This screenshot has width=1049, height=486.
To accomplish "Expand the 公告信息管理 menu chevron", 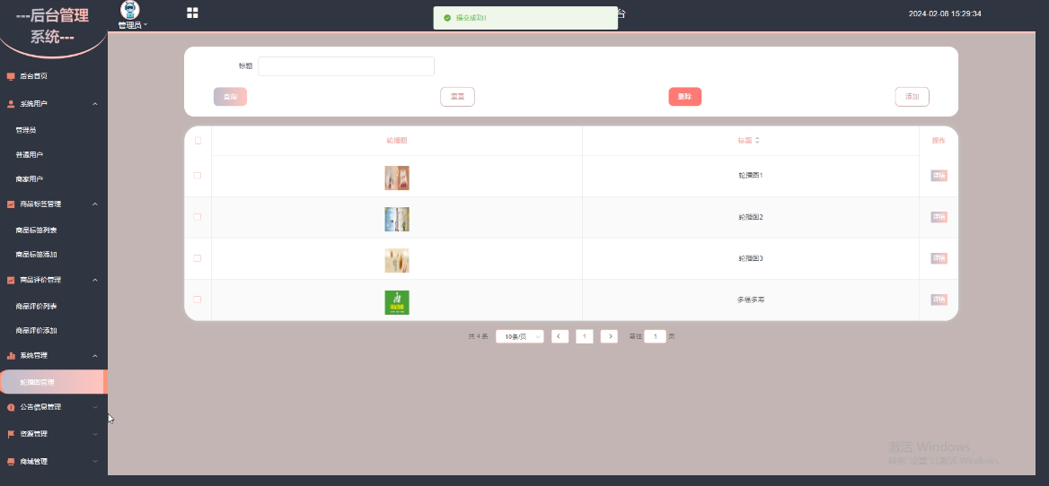I will tap(95, 407).
